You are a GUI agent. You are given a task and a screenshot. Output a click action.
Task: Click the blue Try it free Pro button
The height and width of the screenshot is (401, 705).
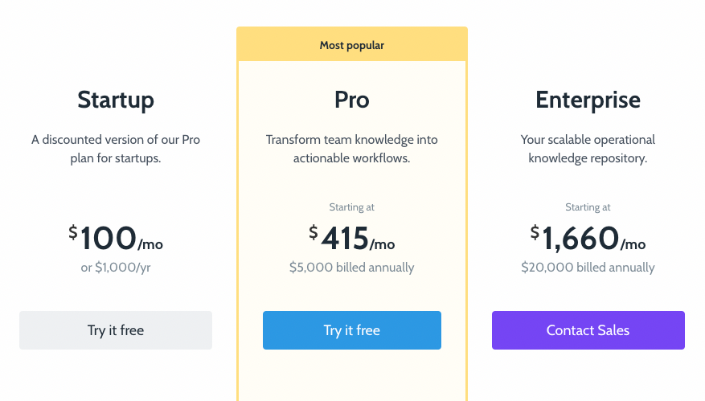coord(352,330)
